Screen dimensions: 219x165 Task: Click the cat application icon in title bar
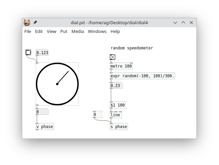27,23
